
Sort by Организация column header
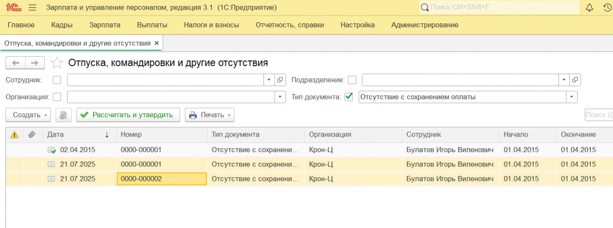click(353, 135)
